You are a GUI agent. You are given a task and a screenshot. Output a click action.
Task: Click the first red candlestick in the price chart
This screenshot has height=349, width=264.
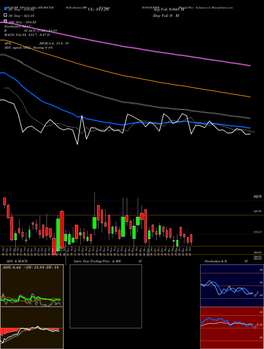4,201
